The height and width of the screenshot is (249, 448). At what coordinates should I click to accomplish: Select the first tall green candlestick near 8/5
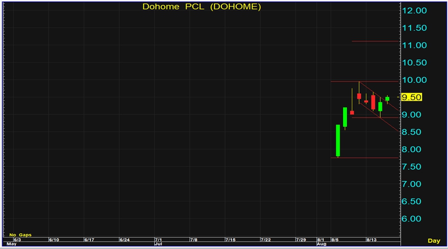[338, 140]
